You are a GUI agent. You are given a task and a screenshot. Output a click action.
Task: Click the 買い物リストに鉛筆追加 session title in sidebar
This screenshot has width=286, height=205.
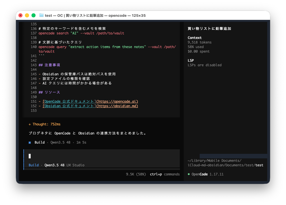(x=209, y=28)
